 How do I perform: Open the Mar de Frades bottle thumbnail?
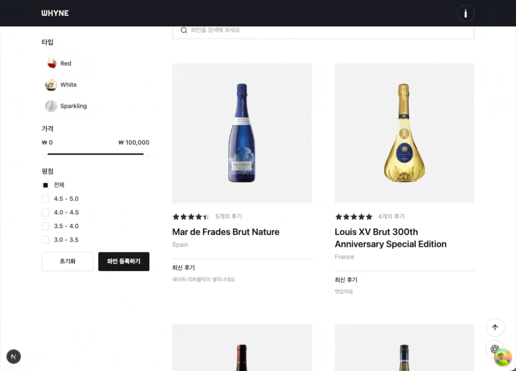(242, 133)
